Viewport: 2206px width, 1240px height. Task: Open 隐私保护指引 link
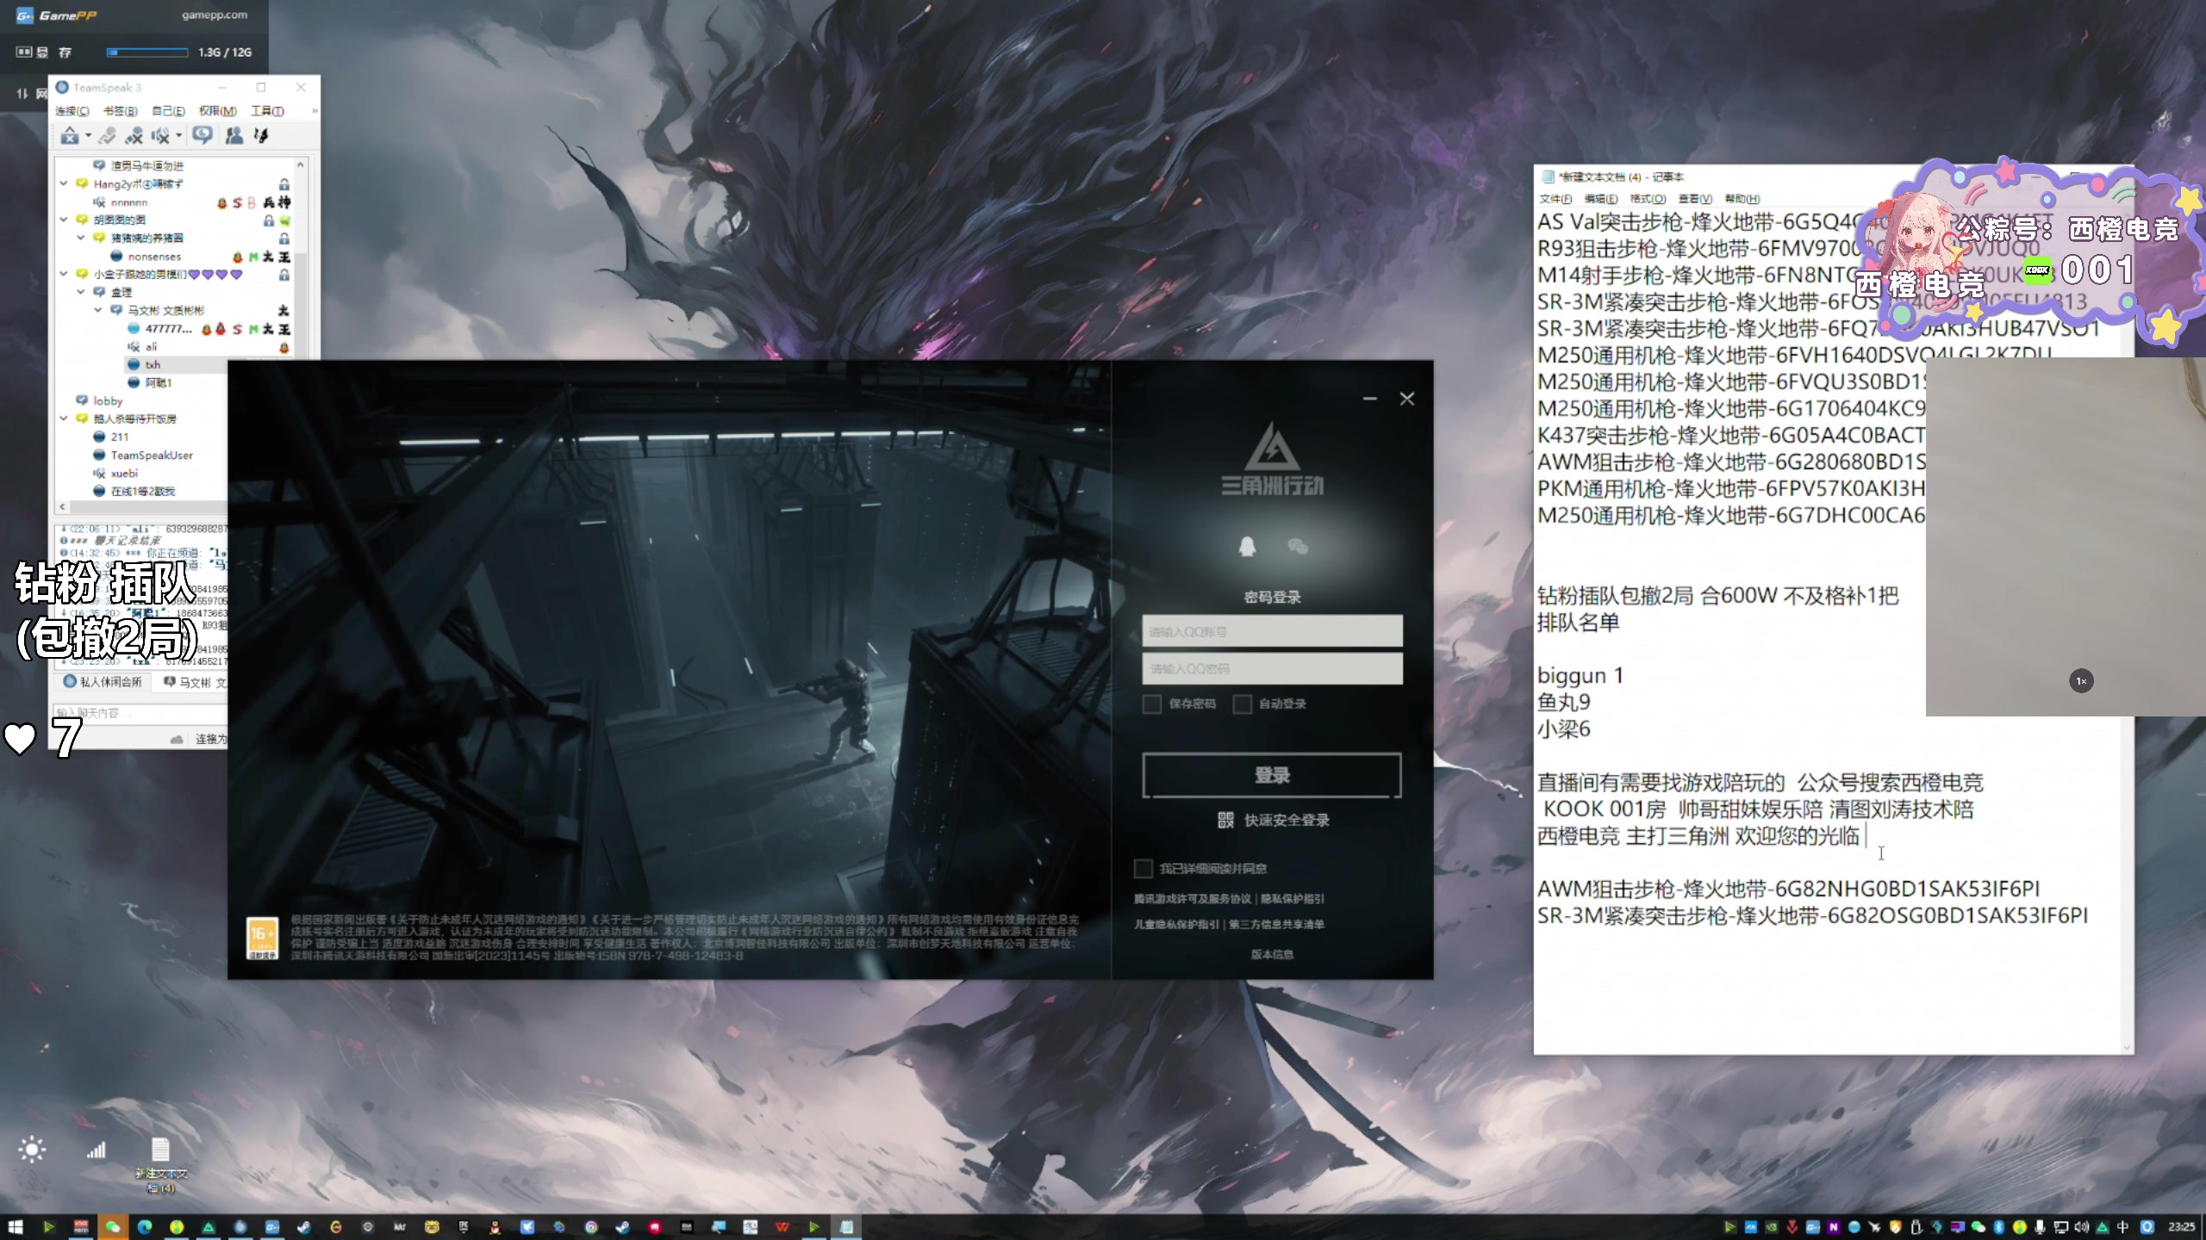(1293, 899)
